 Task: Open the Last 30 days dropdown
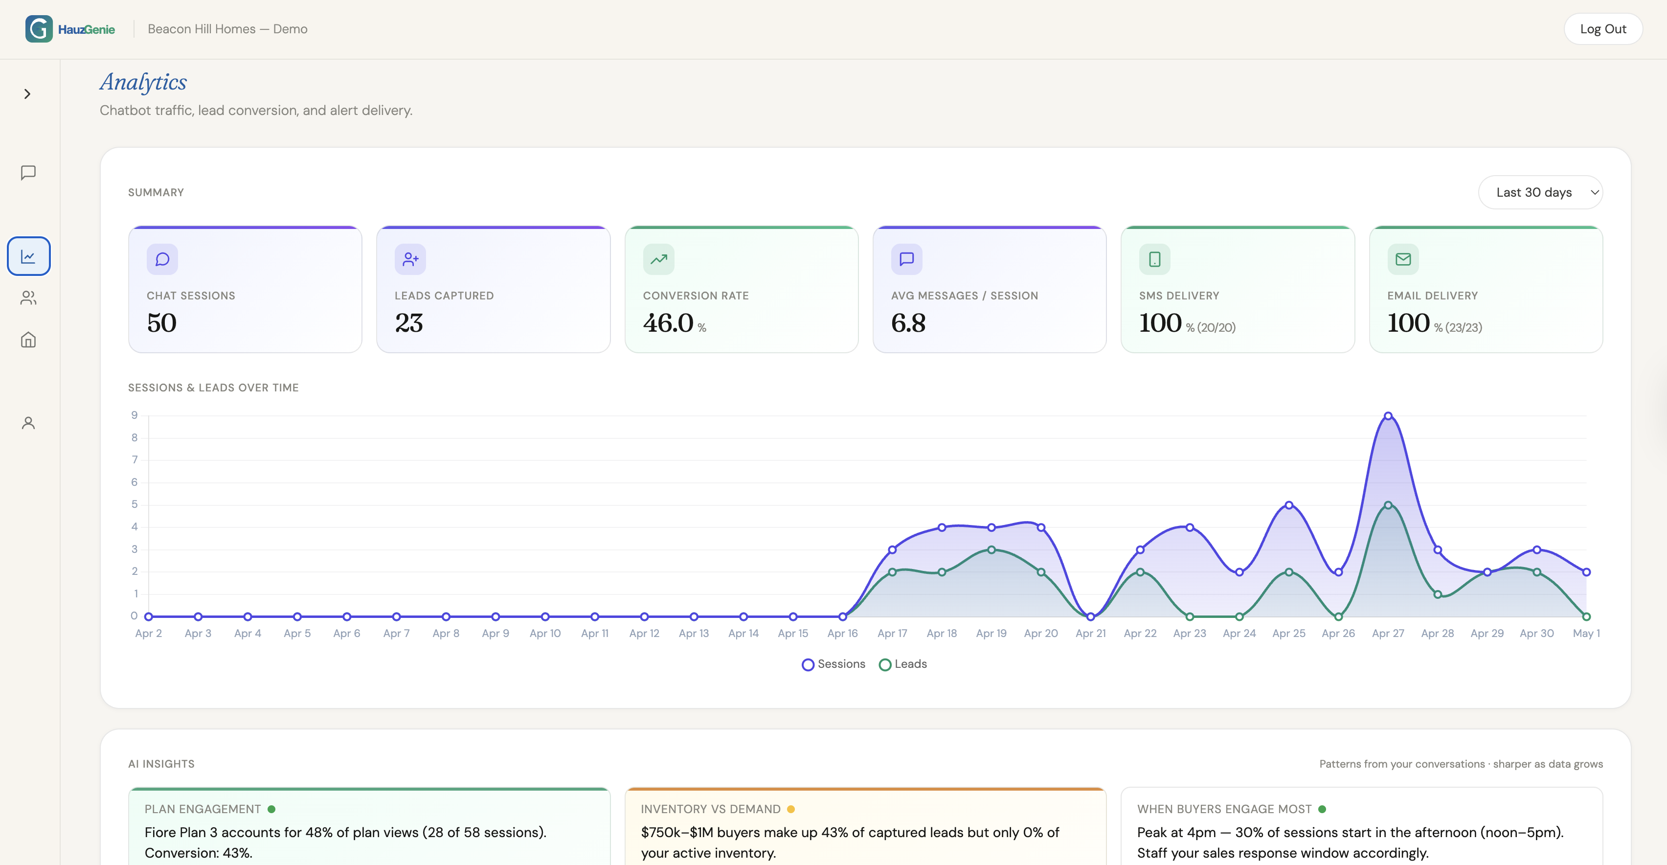(1540, 192)
